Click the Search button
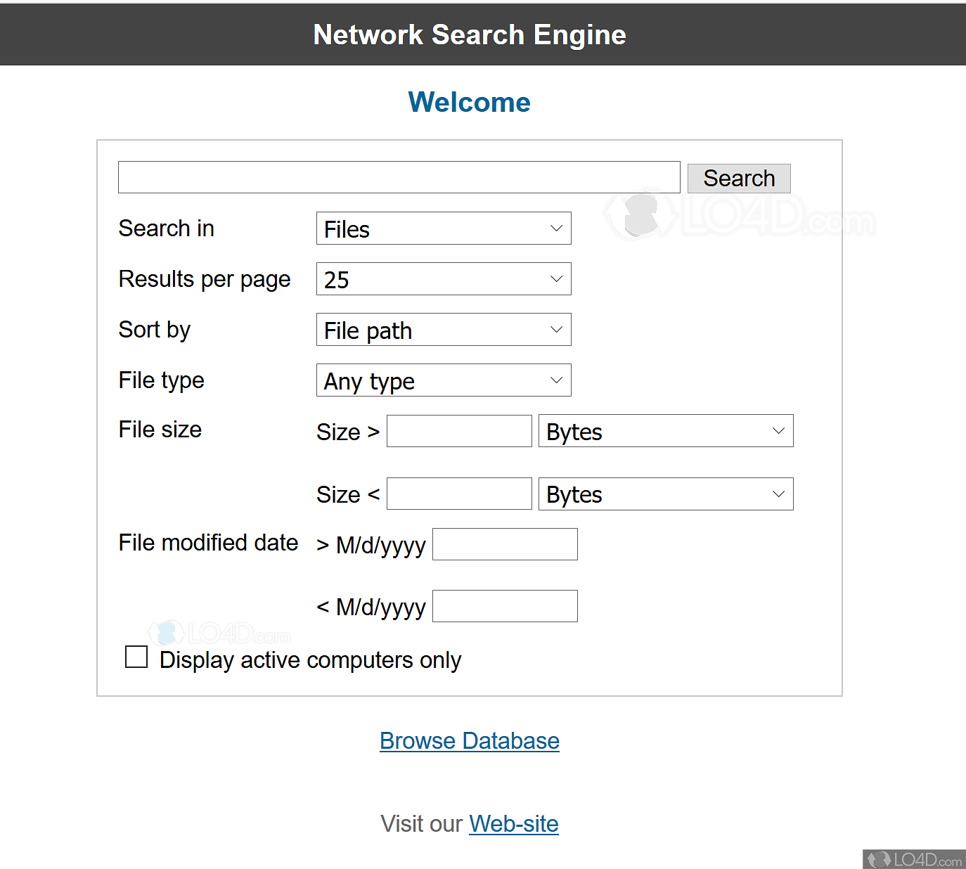Screen dimensions: 966x869 click(x=738, y=178)
